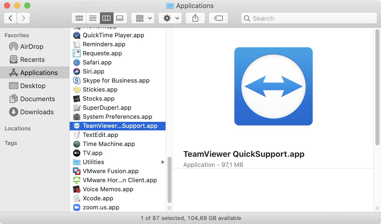Click the file list vertical scrollbar
Screen dimensions: 381x224
click(170, 180)
